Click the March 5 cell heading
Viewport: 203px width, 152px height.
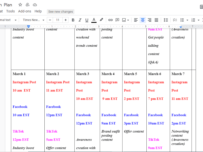pos(130,74)
